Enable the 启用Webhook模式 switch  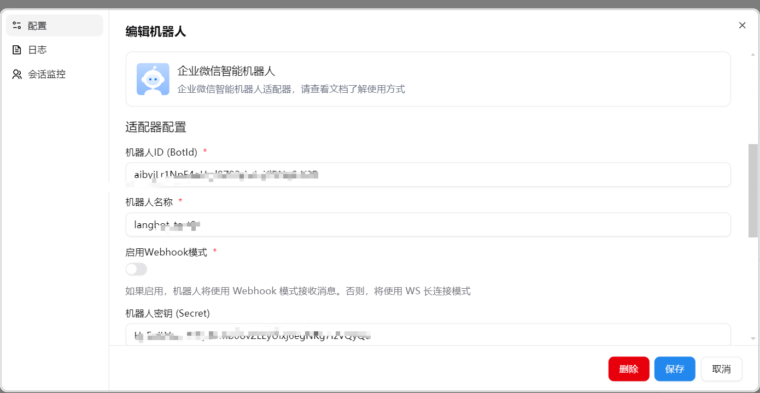click(x=136, y=269)
